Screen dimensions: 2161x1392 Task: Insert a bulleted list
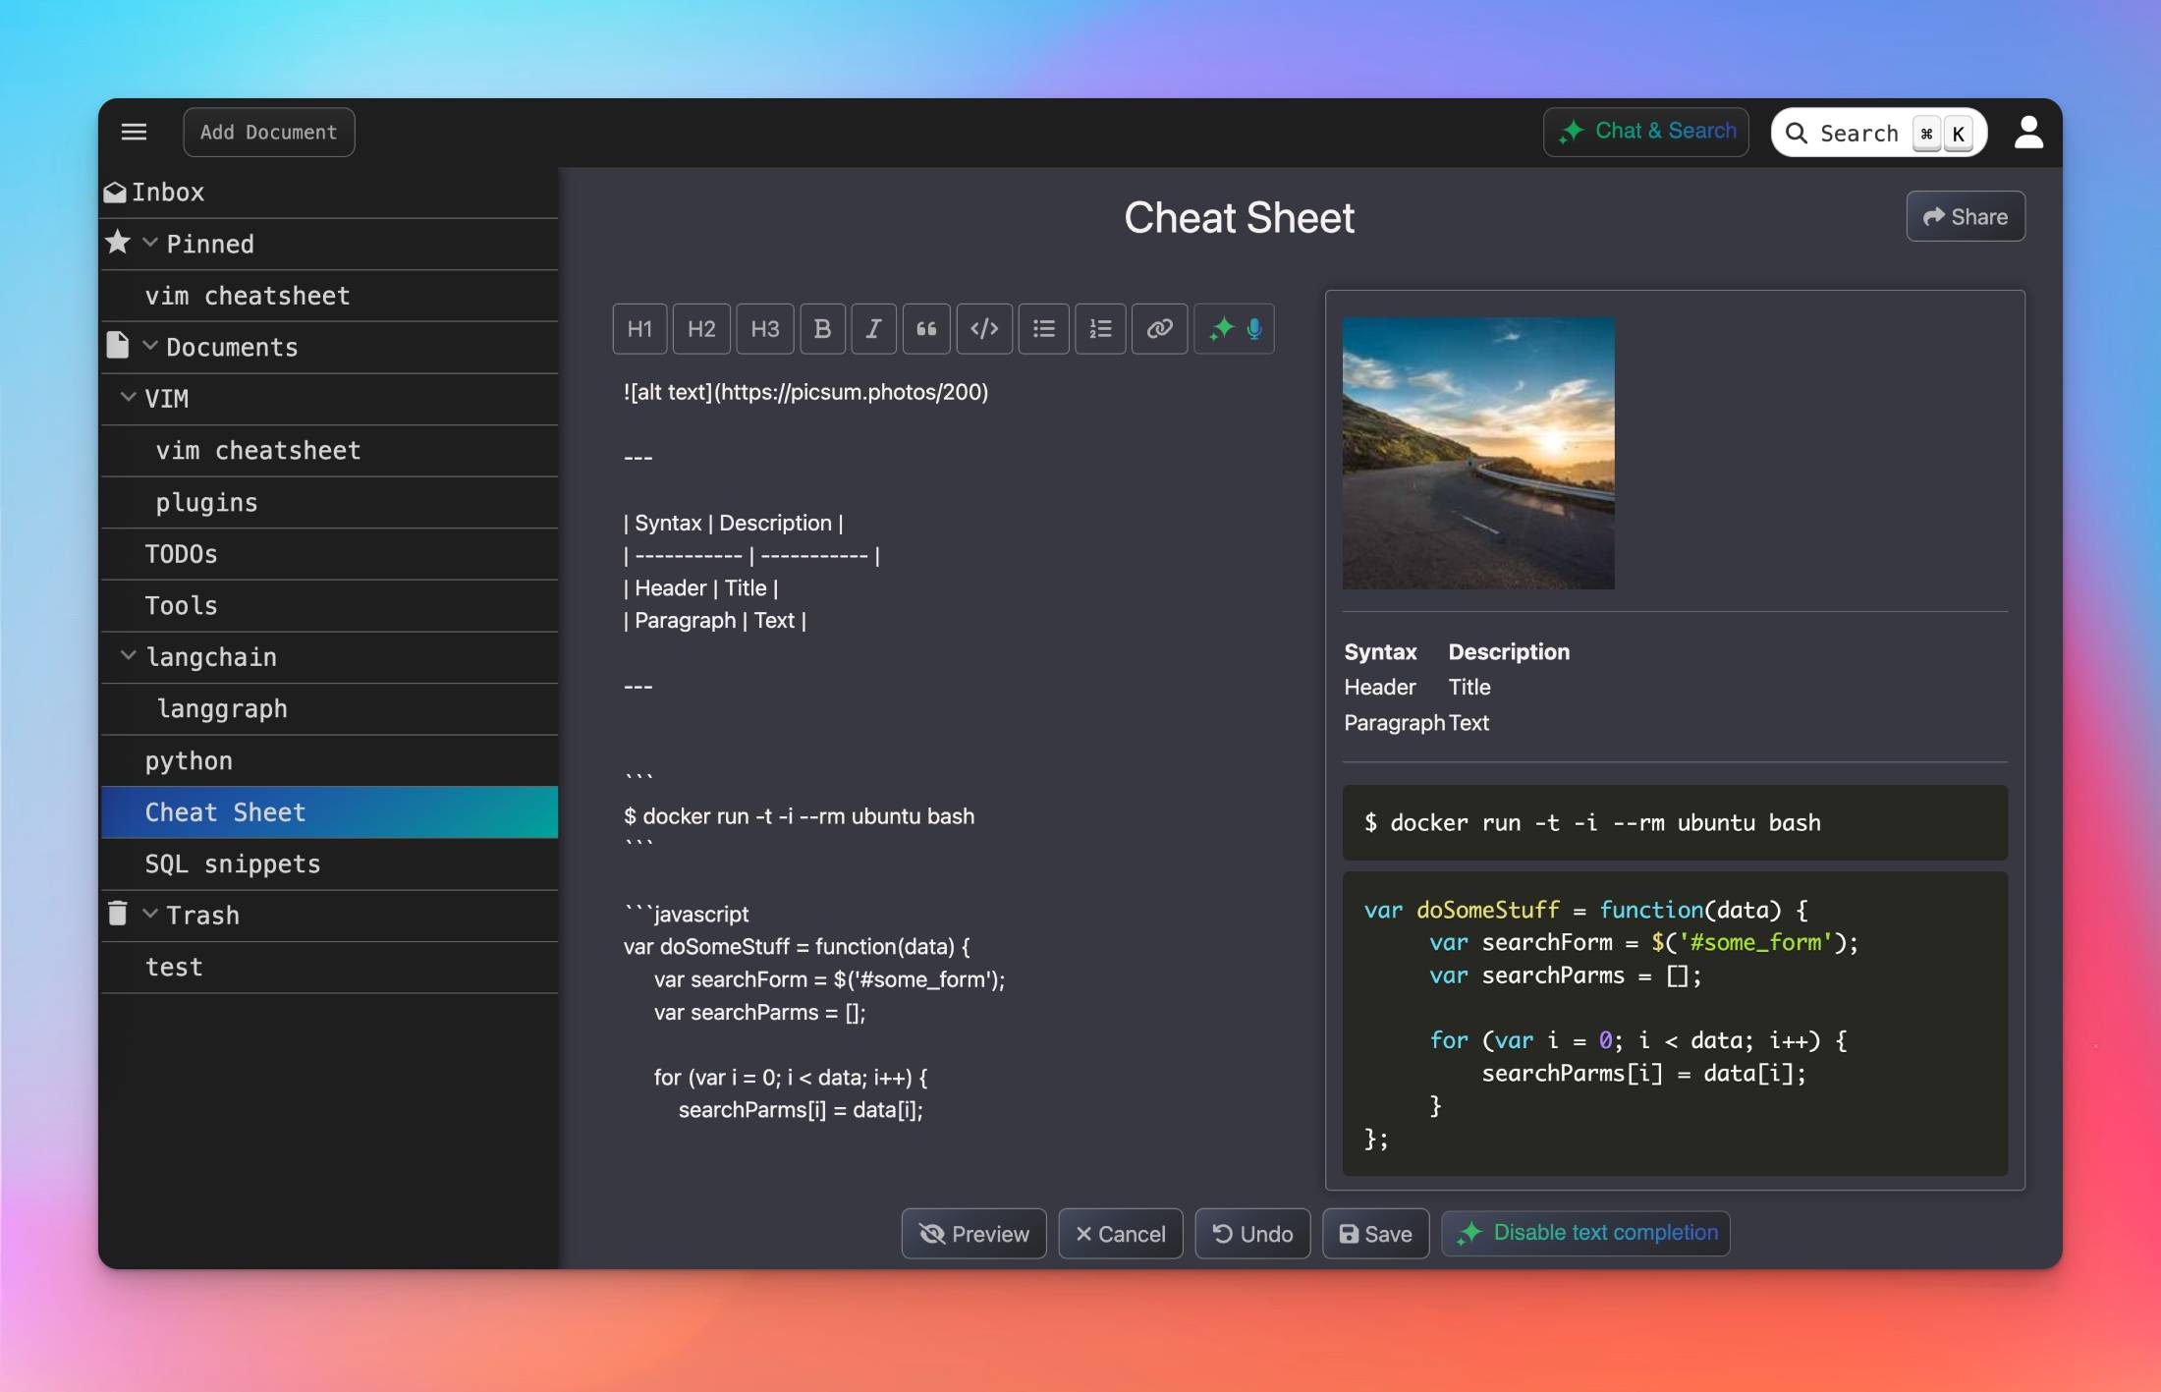[1043, 328]
